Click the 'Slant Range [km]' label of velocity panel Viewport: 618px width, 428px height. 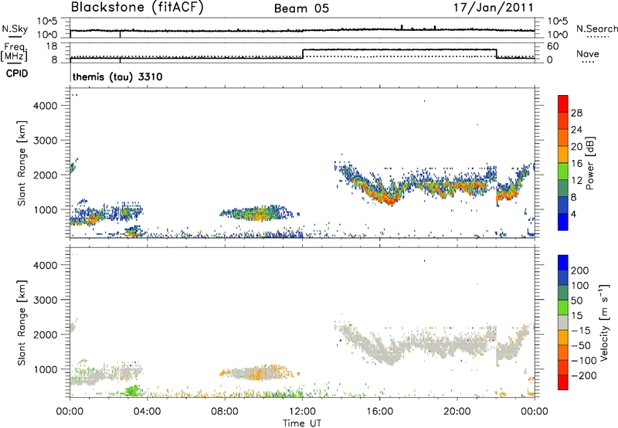click(x=22, y=322)
